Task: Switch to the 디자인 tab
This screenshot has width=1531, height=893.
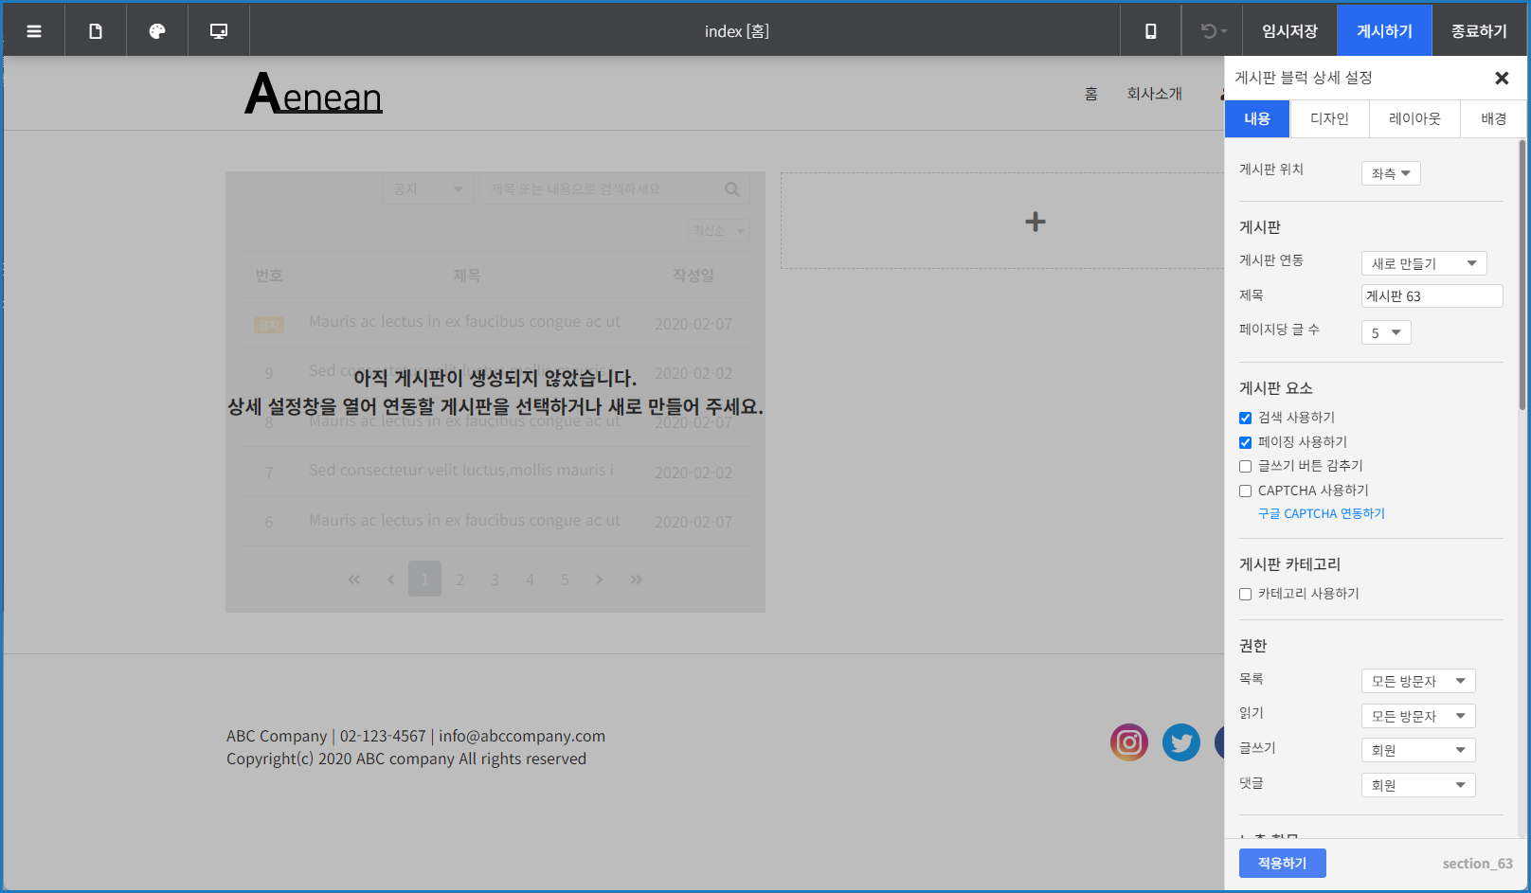Action: click(1328, 119)
